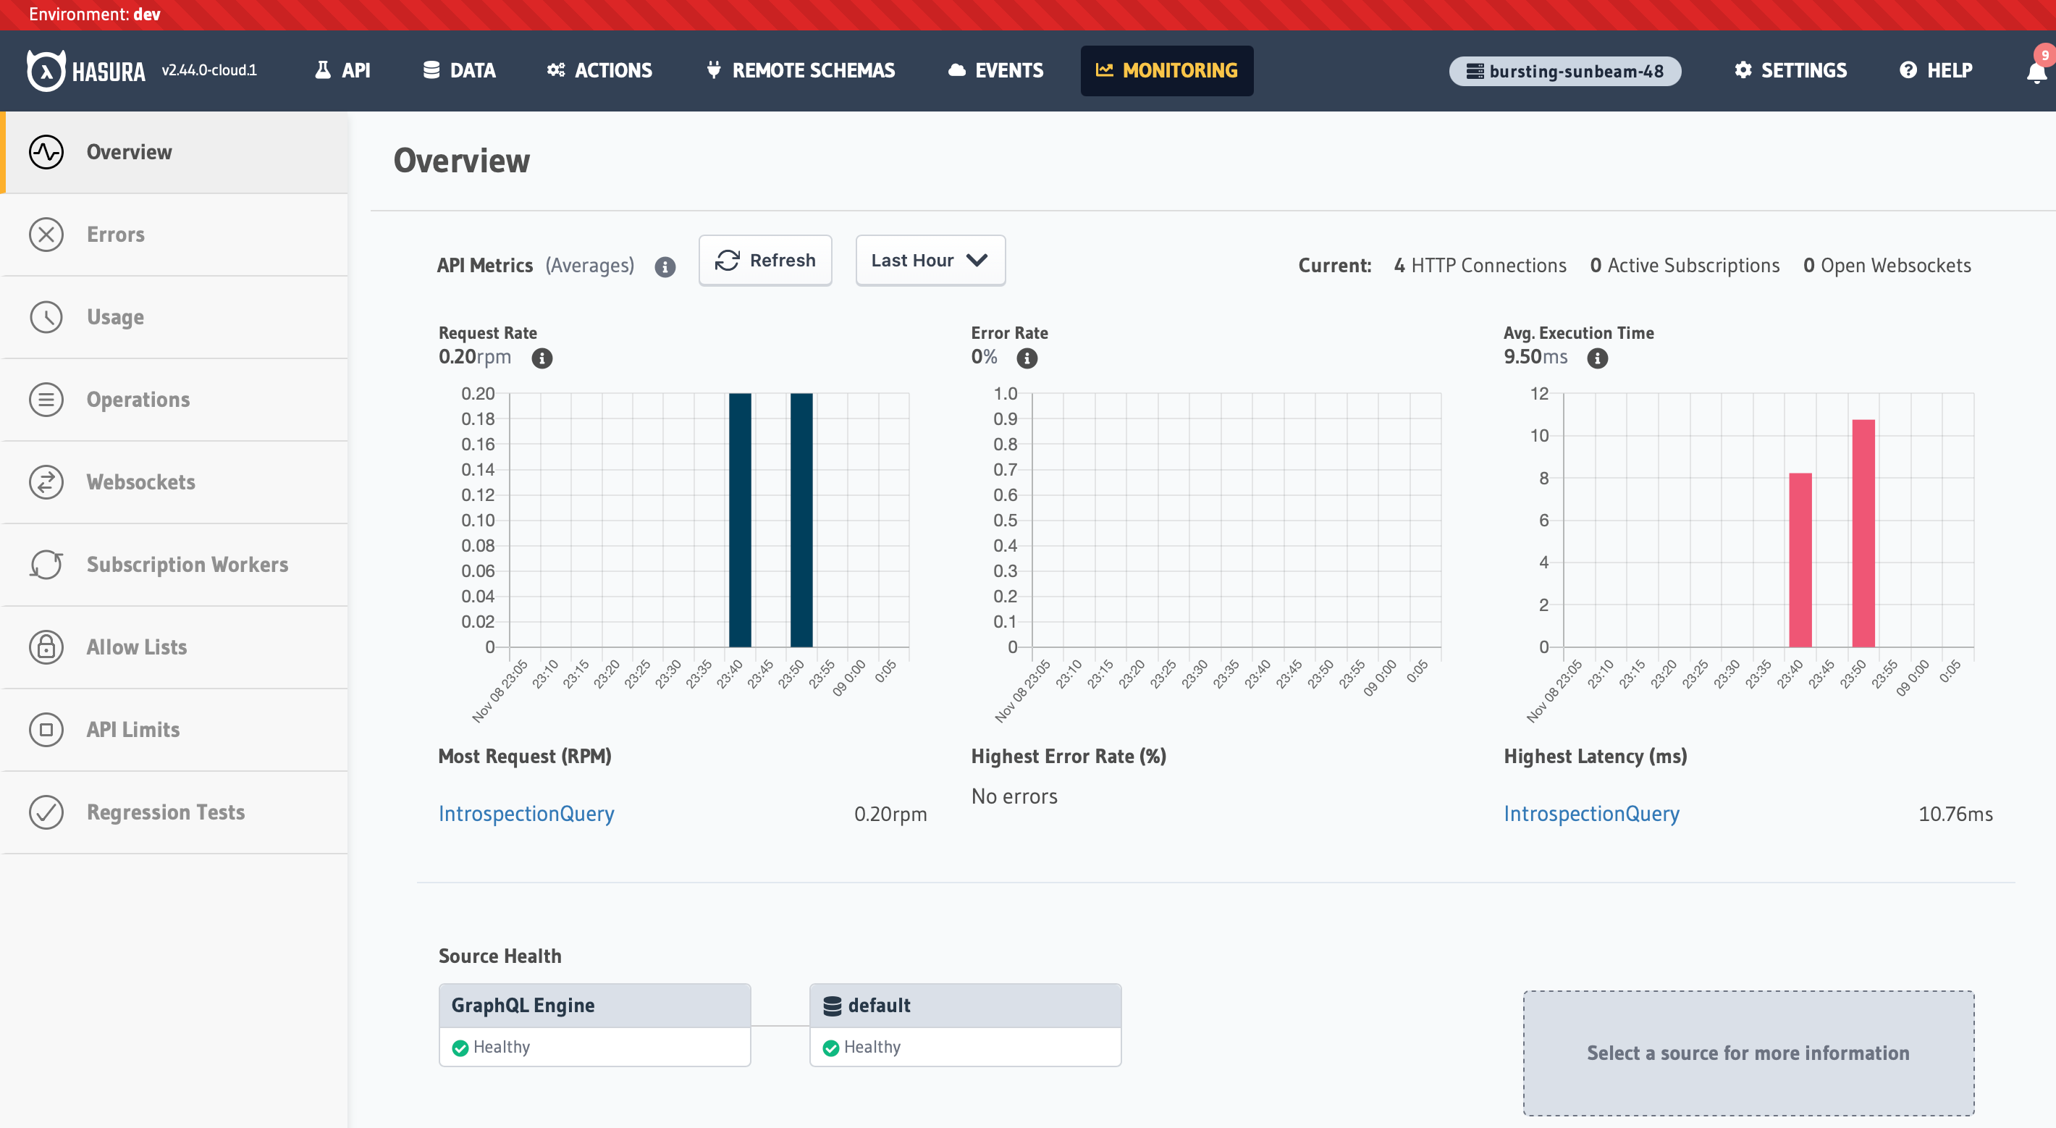Viewport: 2056px width, 1128px height.
Task: Click the tall pink bar in Execution Time chart
Action: click(x=1863, y=534)
